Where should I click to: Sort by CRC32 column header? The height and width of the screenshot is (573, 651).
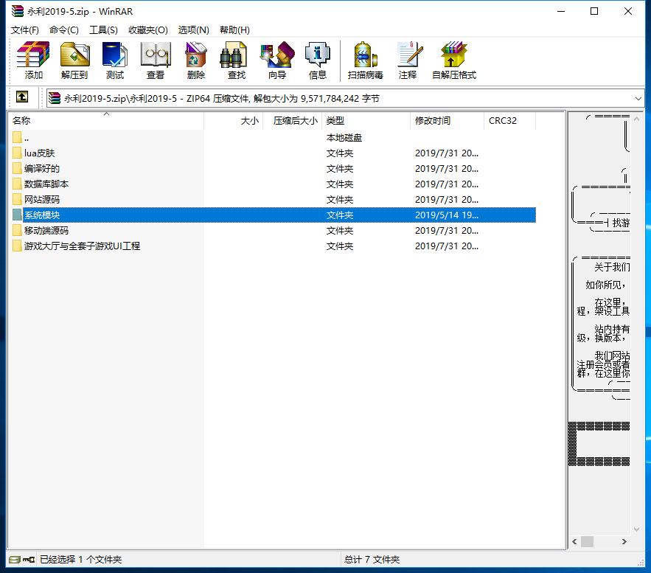point(510,121)
